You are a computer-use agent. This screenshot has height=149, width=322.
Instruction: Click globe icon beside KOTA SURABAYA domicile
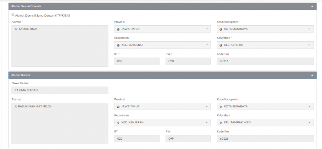[x=221, y=29]
